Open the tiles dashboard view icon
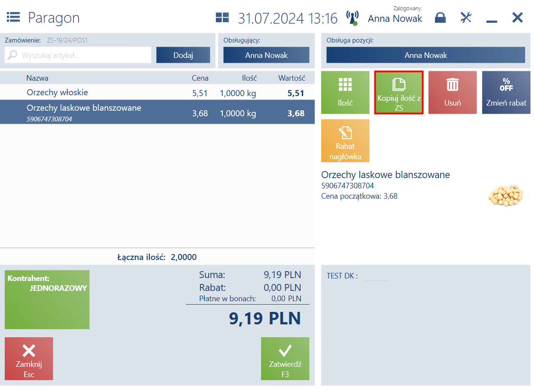Image resolution: width=535 pixels, height=390 pixels. 222,18
